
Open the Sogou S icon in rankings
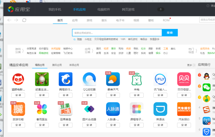click(206, 109)
